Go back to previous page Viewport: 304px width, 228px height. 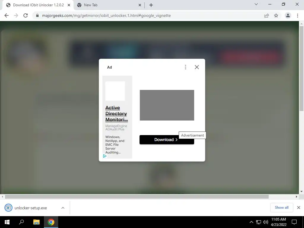pos(7,15)
